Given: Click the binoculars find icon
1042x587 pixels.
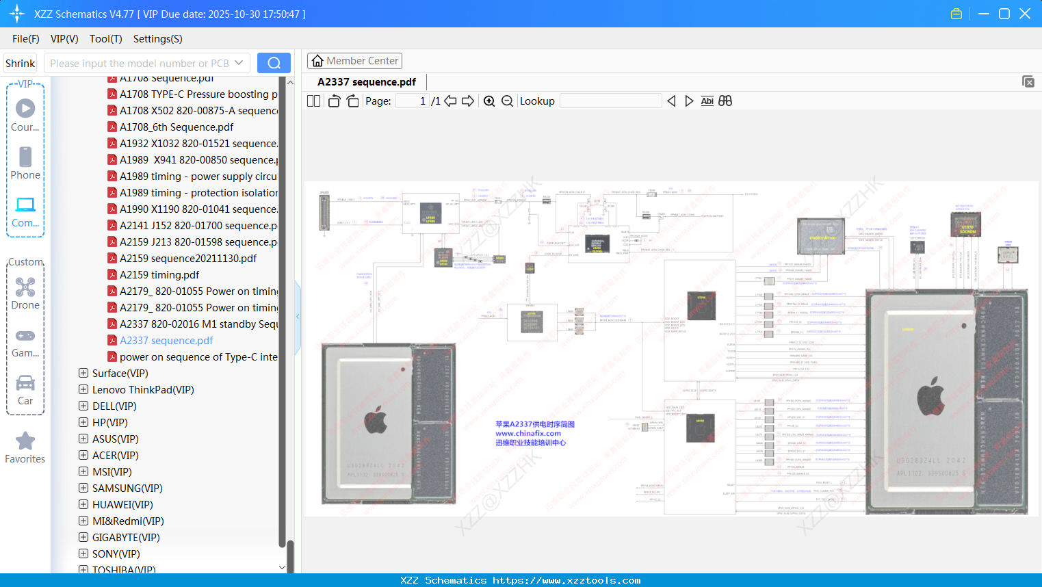Looking at the screenshot, I should point(725,101).
